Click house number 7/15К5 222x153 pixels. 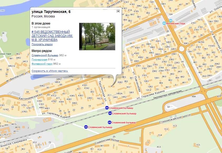click(x=211, y=46)
